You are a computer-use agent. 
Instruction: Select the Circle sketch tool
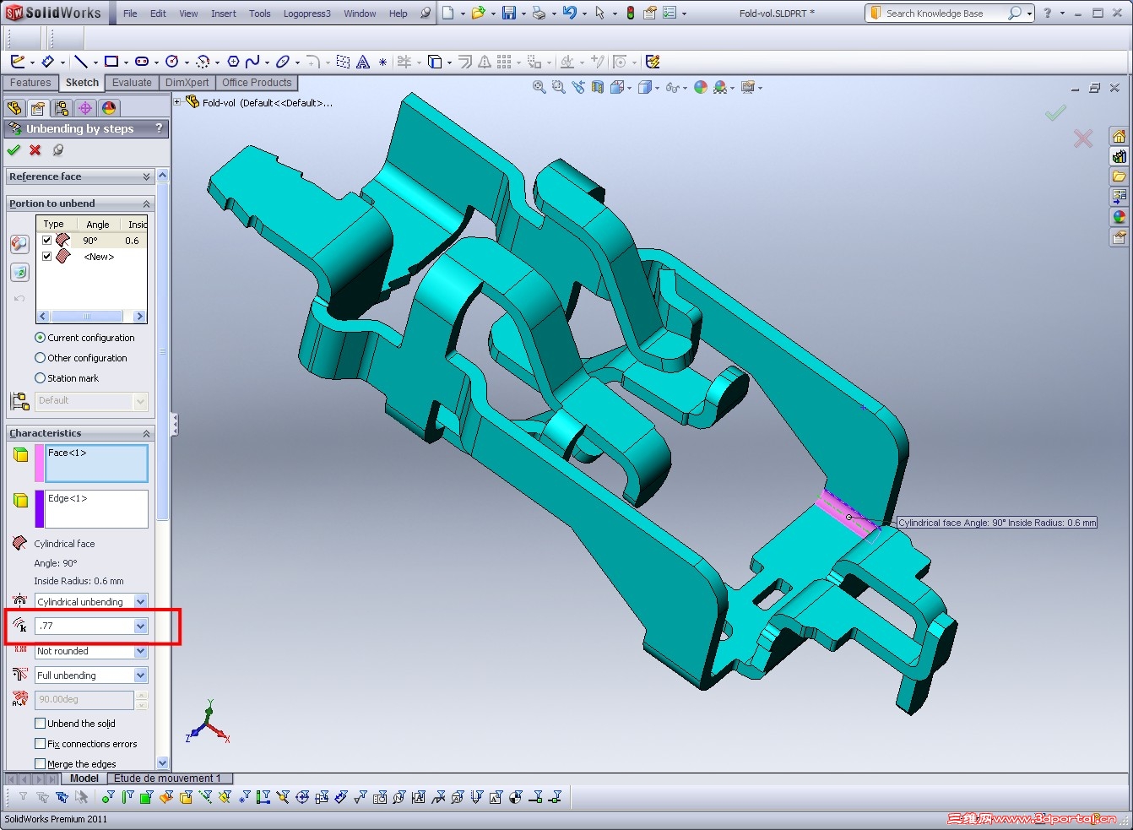click(x=172, y=62)
